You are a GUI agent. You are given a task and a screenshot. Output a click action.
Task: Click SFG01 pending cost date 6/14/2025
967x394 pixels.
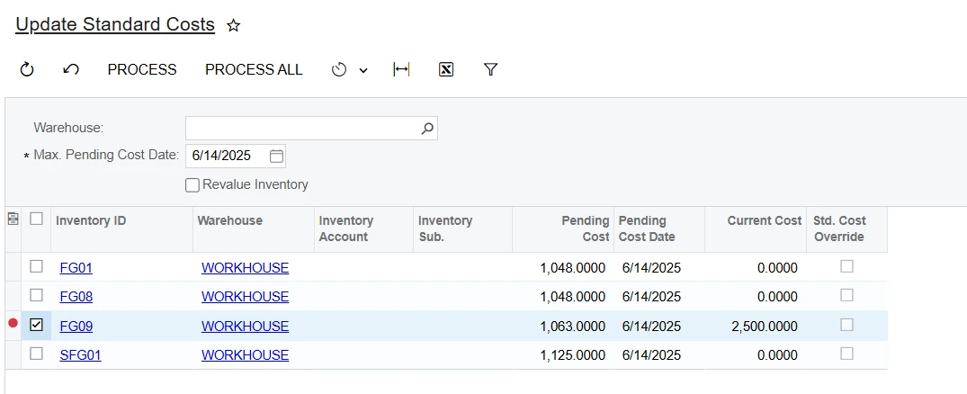pos(659,355)
